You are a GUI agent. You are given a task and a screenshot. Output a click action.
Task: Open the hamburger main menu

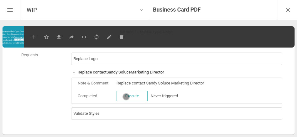click(10, 10)
